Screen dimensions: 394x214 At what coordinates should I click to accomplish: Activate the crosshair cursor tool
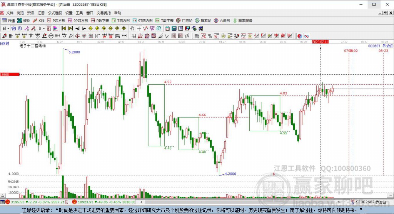click(x=139, y=28)
